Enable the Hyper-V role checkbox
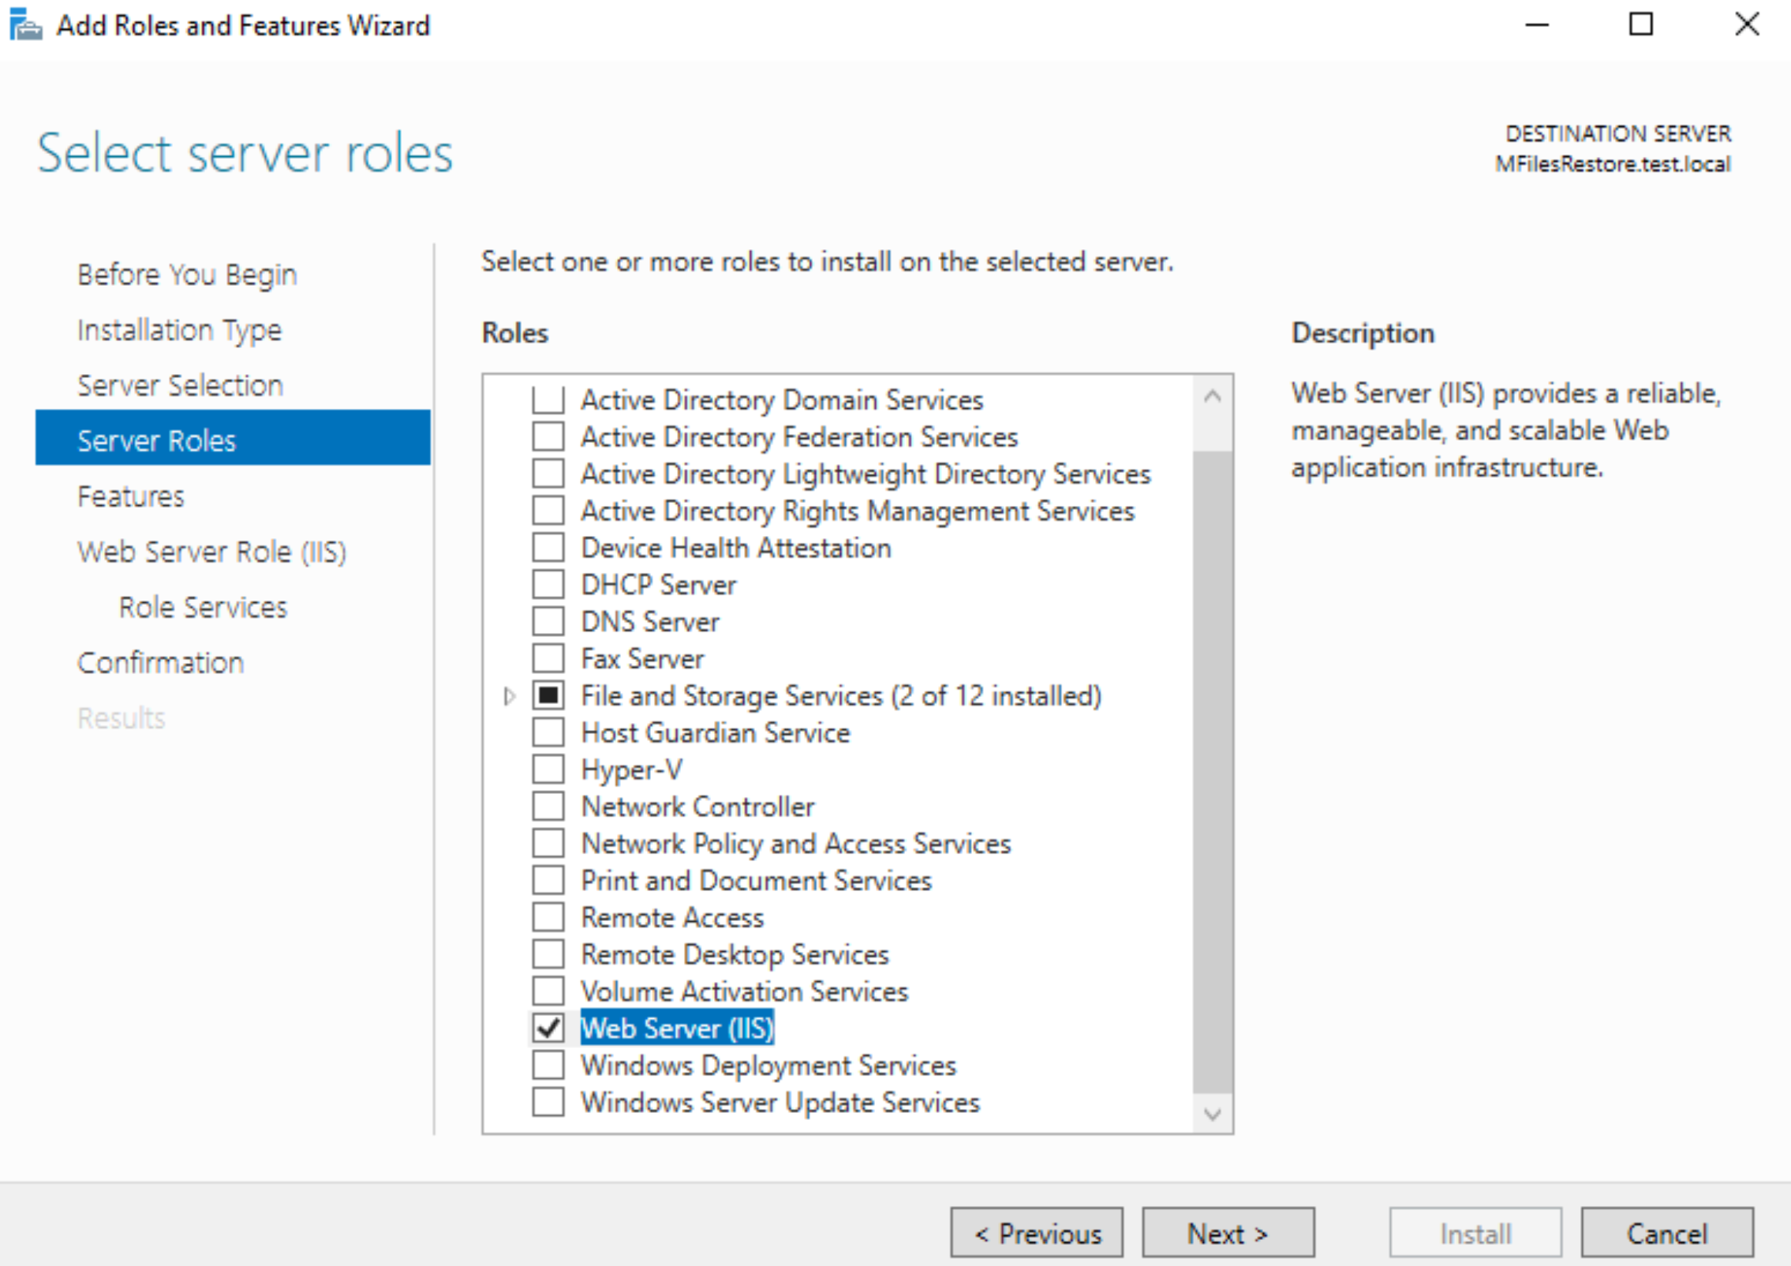 548,770
